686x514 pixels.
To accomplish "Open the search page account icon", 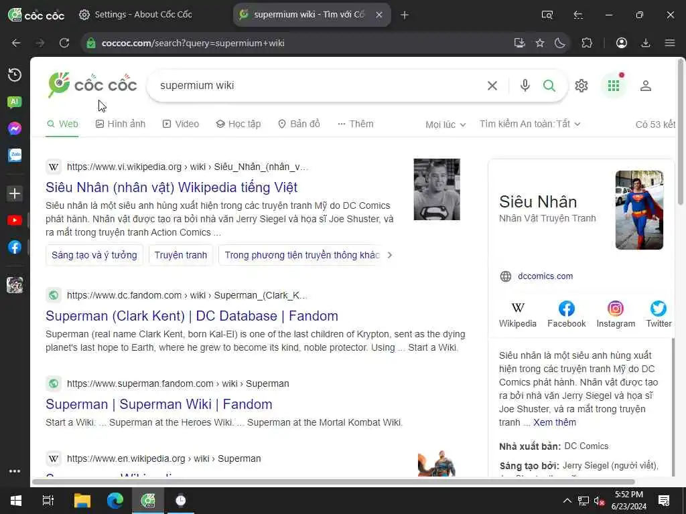I will (x=646, y=86).
